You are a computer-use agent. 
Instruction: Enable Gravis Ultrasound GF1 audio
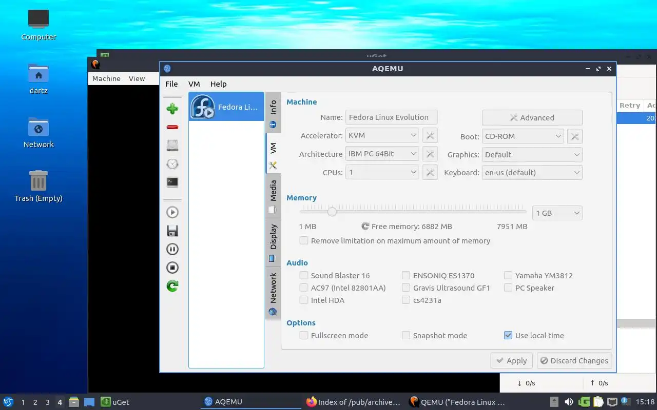tap(406, 288)
